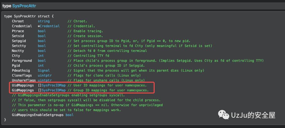
Task: Click the UidMappings field name
Action: [23, 85]
